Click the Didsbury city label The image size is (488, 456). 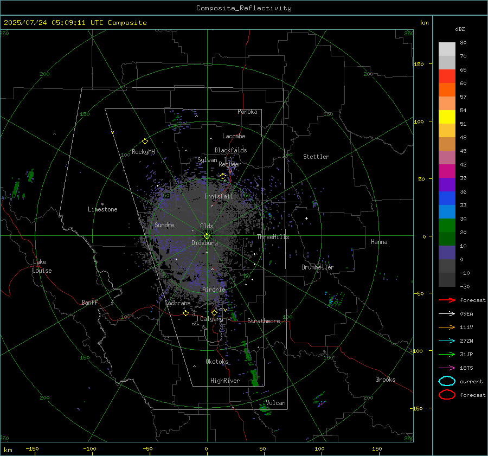click(x=205, y=243)
